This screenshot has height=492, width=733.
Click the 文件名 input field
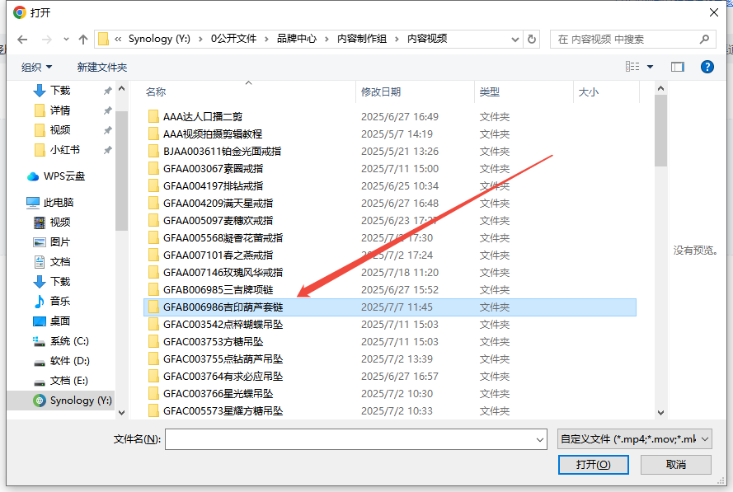click(x=355, y=439)
